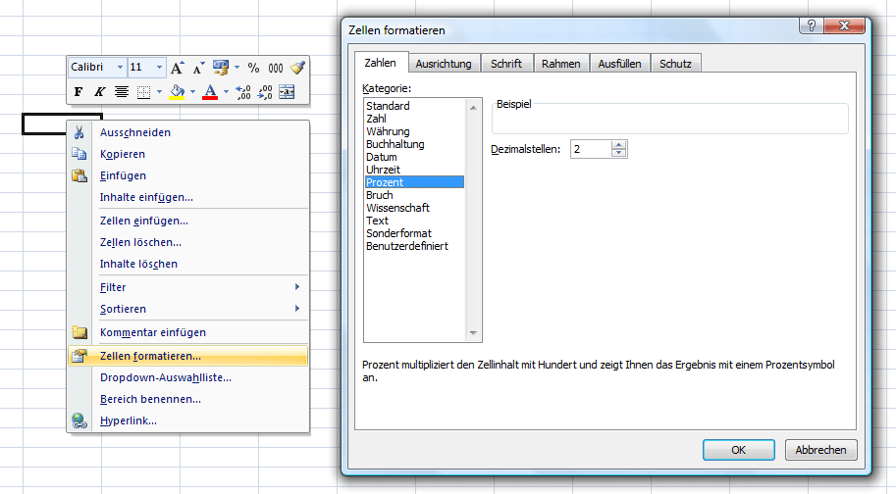
Task: Expand accounting format dropdown arrow
Action: (237, 68)
